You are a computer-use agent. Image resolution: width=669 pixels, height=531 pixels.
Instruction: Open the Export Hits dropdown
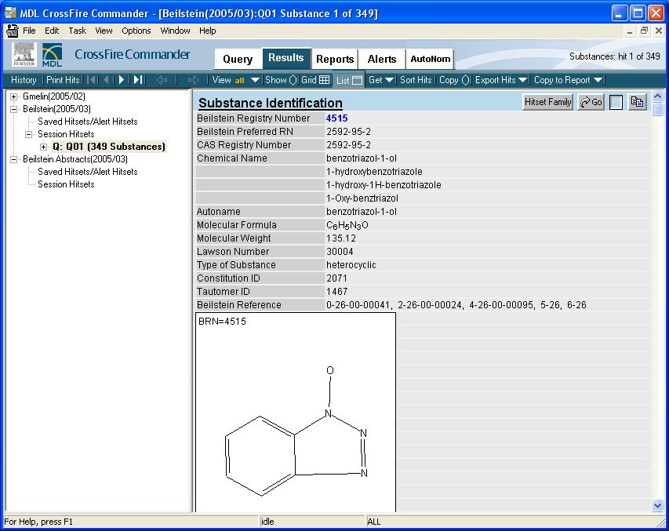[501, 80]
